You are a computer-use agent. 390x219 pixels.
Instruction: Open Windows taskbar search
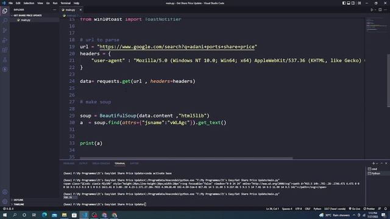tap(15, 215)
